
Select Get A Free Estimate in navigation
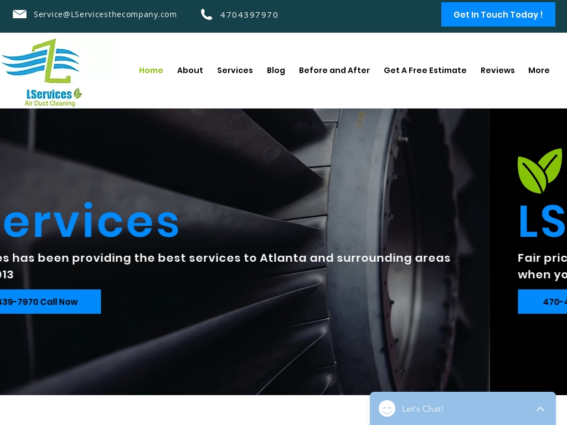(425, 70)
